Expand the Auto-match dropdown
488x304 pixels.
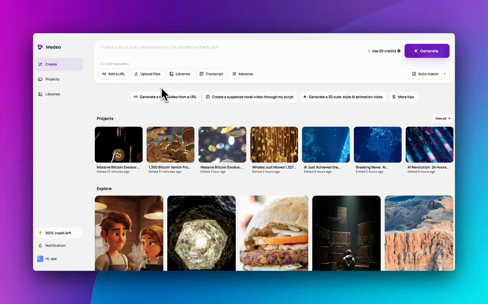[428, 74]
